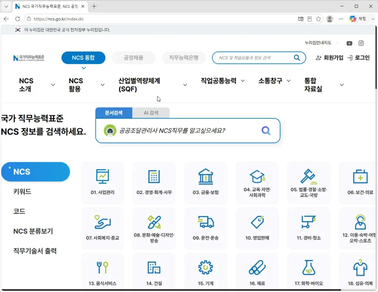Click the NCS 국가직무능력표준 logo
This screenshot has height=292, width=378.
(x=29, y=58)
